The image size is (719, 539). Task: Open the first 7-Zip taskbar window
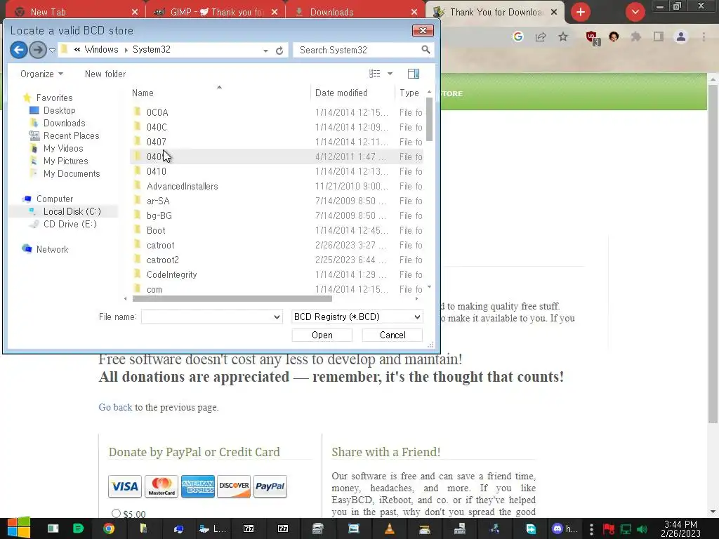[x=249, y=528]
